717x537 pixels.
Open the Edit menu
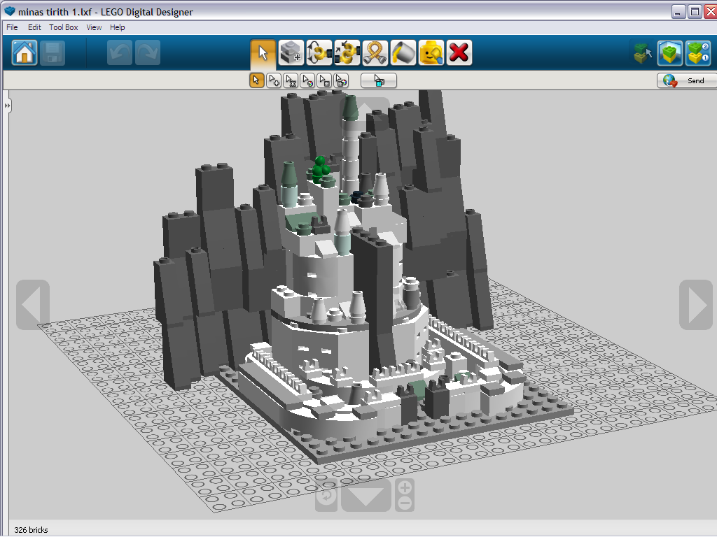[34, 27]
